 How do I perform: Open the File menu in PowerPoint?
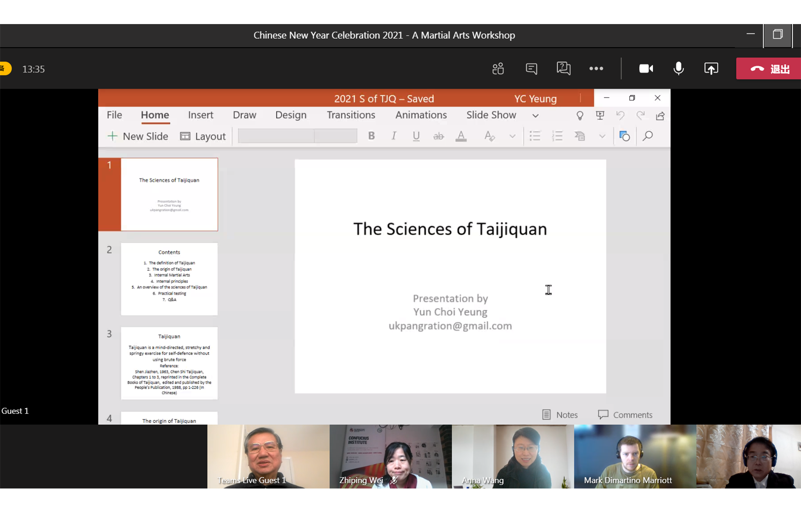coord(114,115)
